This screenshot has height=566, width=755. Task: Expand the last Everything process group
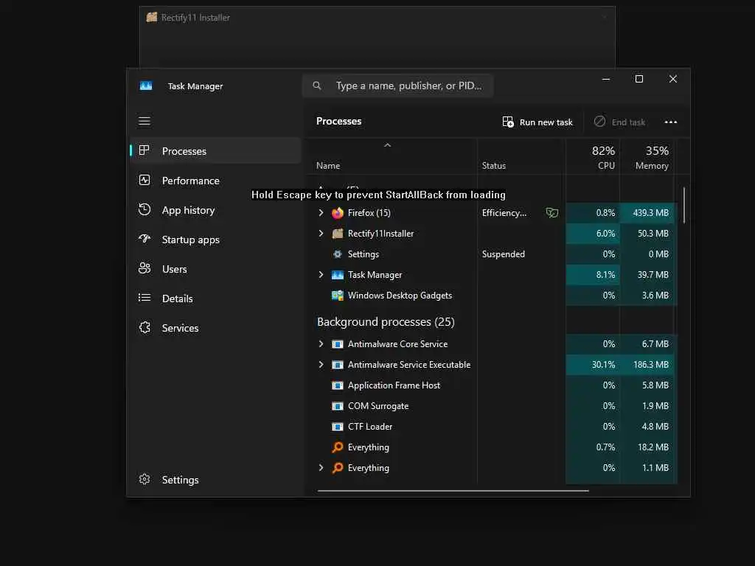click(x=321, y=467)
